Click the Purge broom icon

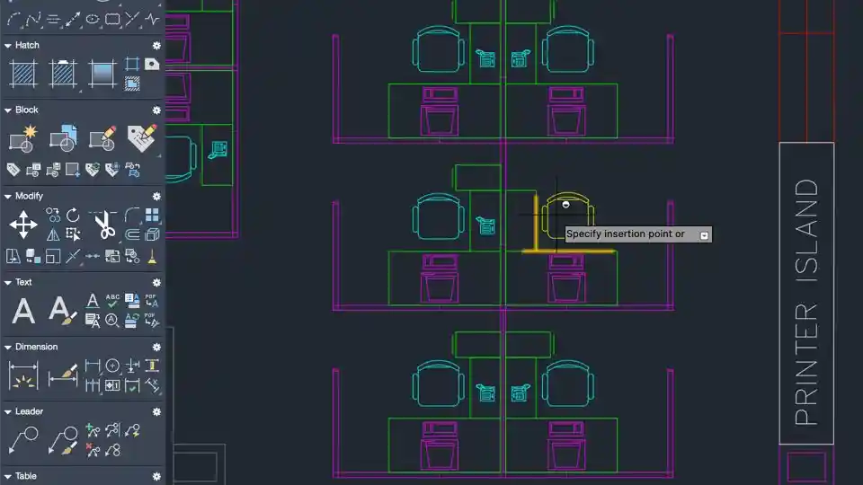click(152, 256)
